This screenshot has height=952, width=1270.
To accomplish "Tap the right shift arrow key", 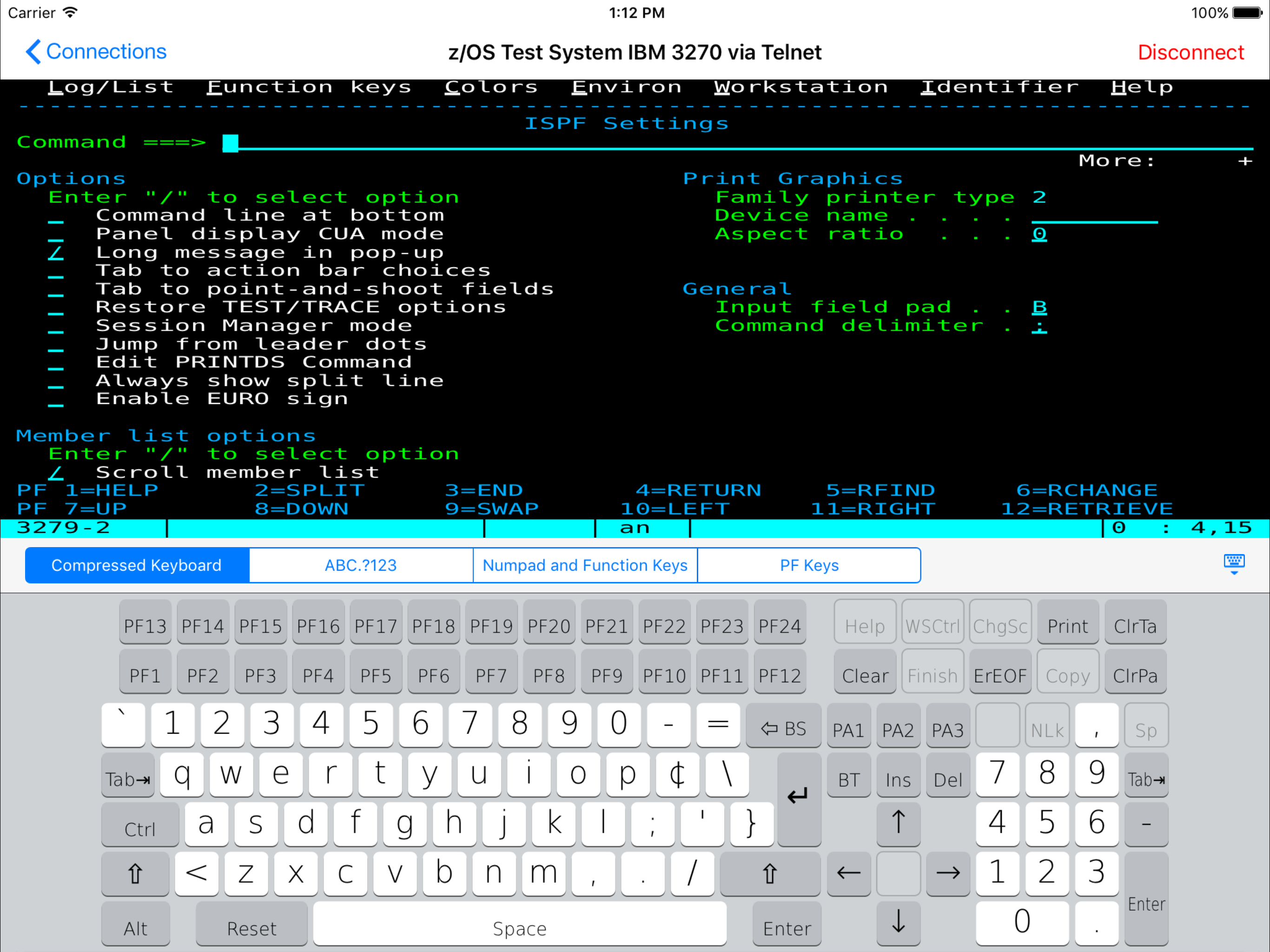I will (x=769, y=873).
